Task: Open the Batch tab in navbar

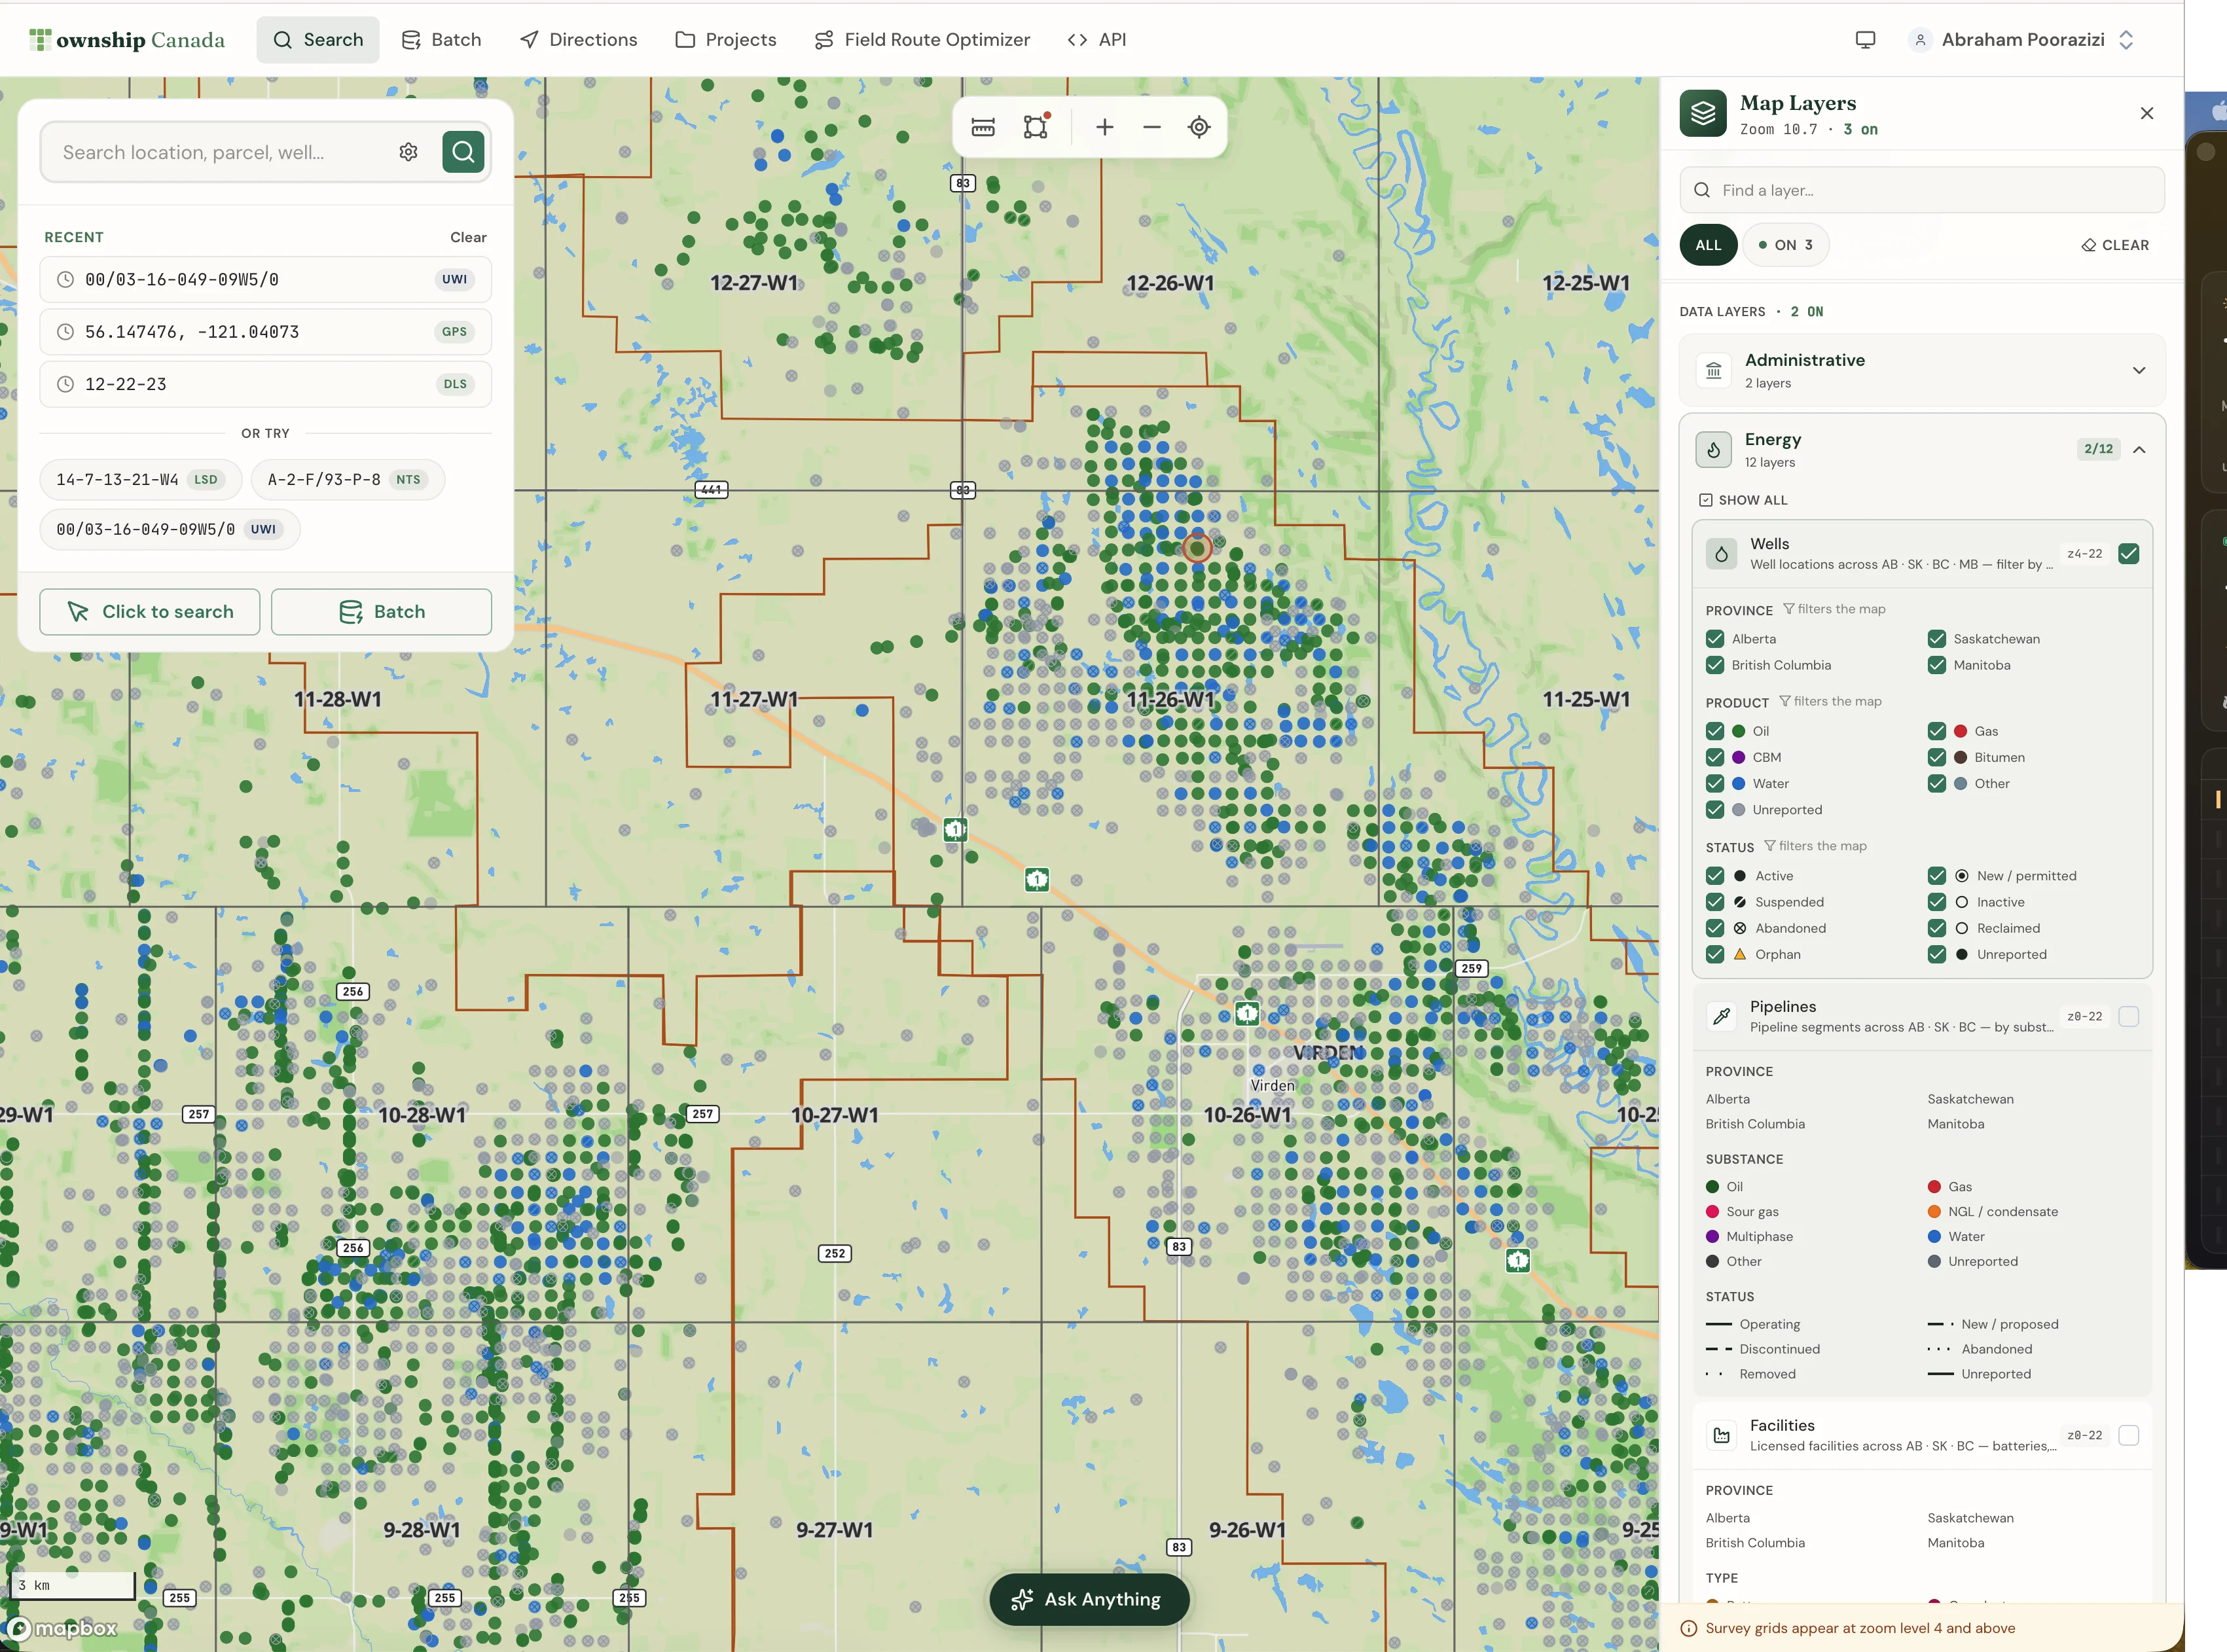Action: click(441, 40)
